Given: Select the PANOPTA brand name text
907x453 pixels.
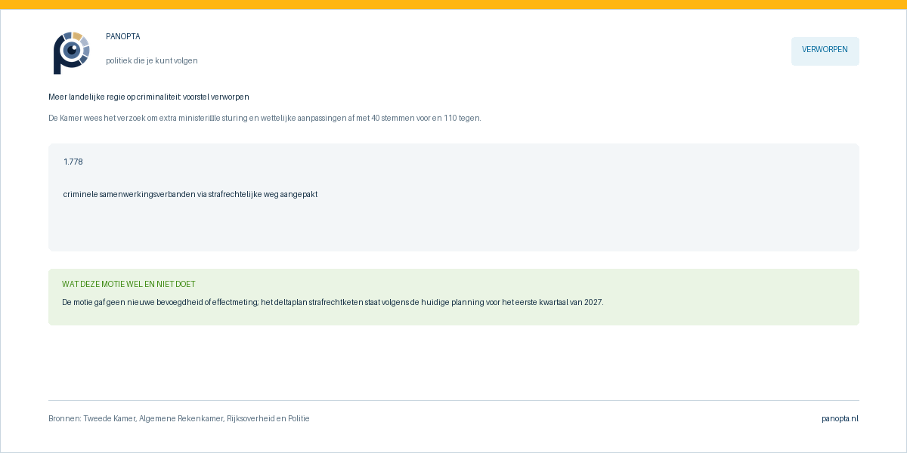Looking at the screenshot, I should (x=123, y=36).
